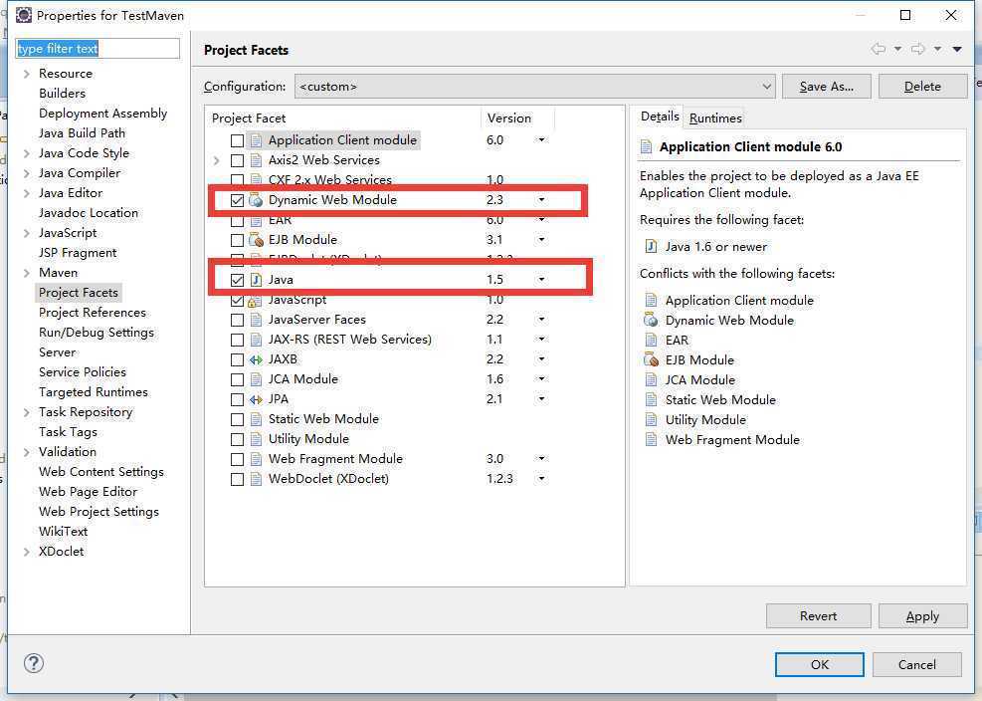Click the Eclipse icon in the title bar
This screenshot has width=982, height=701.
[x=23, y=15]
